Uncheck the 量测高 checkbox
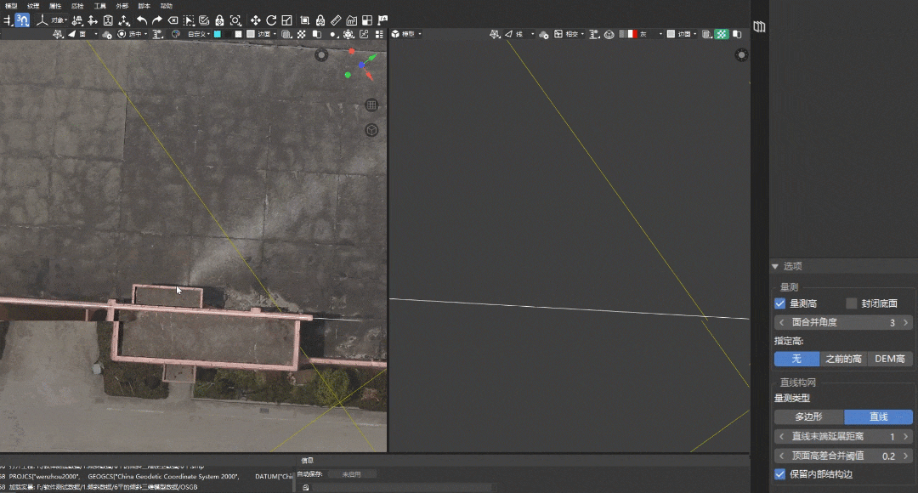The width and height of the screenshot is (918, 493). pyautogui.click(x=780, y=303)
